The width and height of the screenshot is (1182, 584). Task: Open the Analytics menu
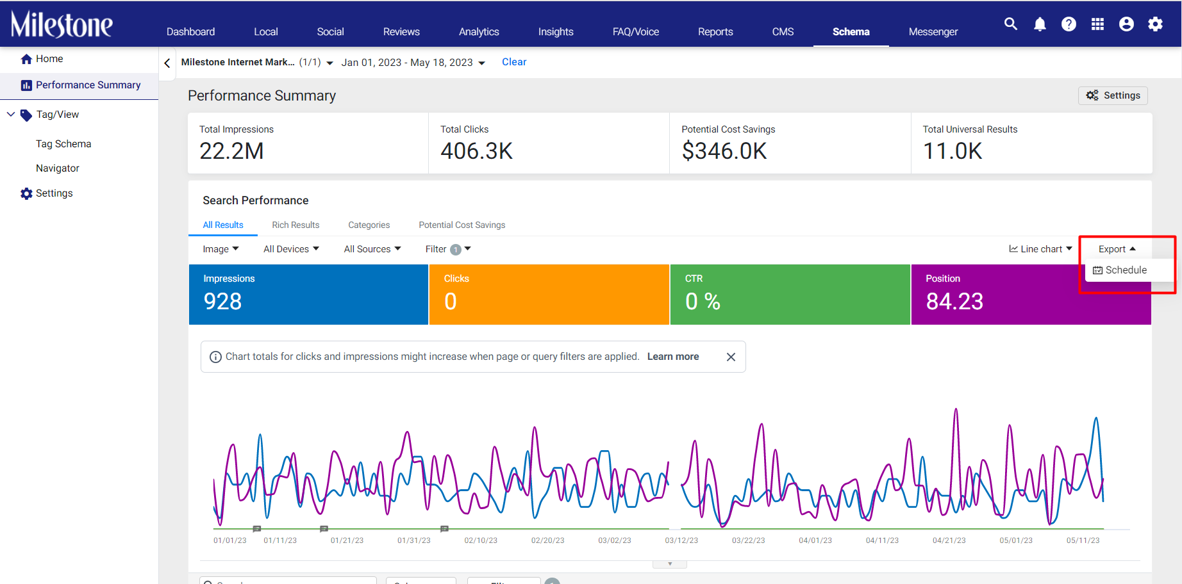479,32
